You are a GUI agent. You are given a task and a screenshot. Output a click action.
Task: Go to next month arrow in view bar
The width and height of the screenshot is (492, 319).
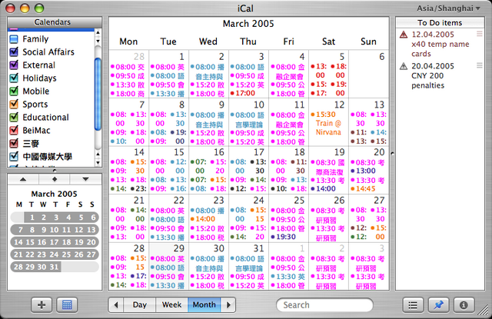(228, 304)
